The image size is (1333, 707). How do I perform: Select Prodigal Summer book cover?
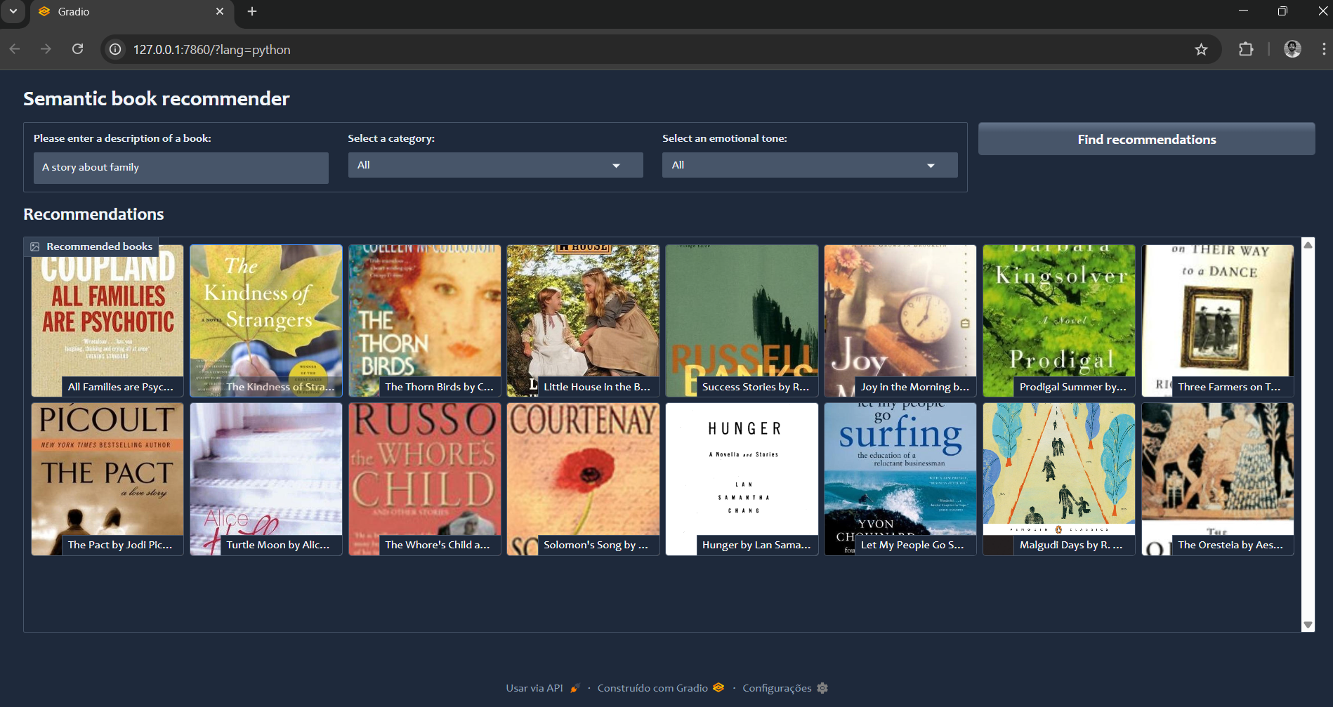[1059, 321]
